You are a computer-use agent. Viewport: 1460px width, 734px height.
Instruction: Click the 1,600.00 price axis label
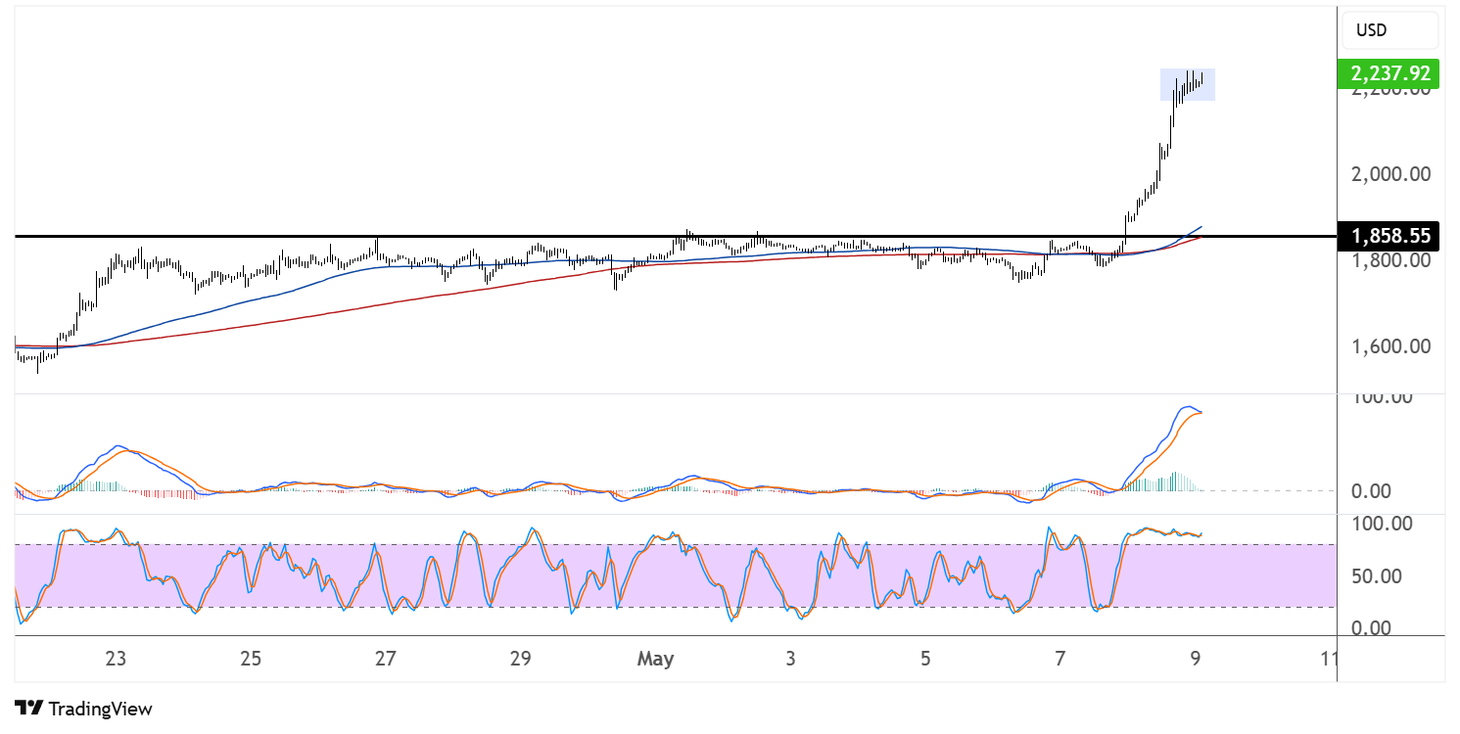point(1391,346)
